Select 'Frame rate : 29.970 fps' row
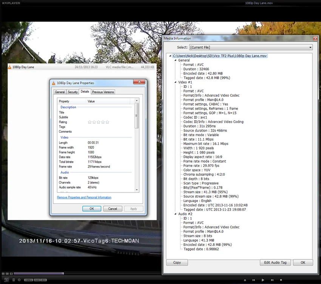 pos(201,166)
